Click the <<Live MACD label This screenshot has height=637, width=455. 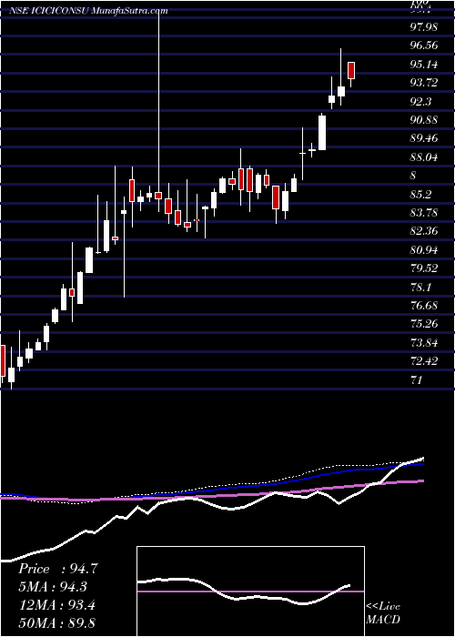pos(383,612)
